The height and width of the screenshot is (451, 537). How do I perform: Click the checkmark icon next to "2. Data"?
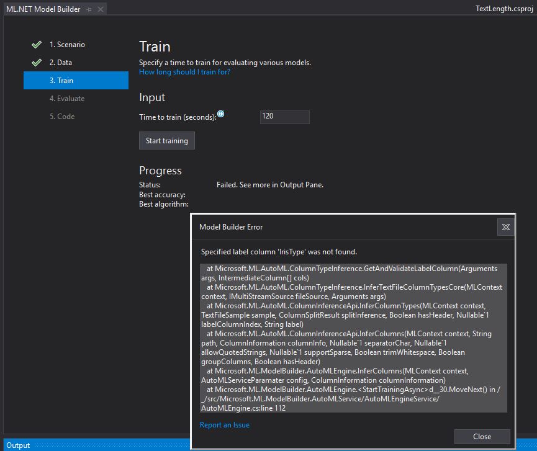click(x=35, y=62)
